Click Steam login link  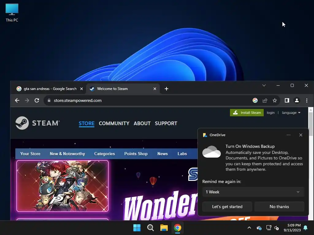(x=270, y=113)
